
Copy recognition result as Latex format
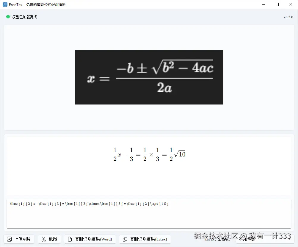[145, 239]
